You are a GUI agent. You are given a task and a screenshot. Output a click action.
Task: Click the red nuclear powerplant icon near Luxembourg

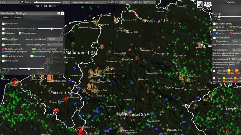pyautogui.click(x=80, y=131)
